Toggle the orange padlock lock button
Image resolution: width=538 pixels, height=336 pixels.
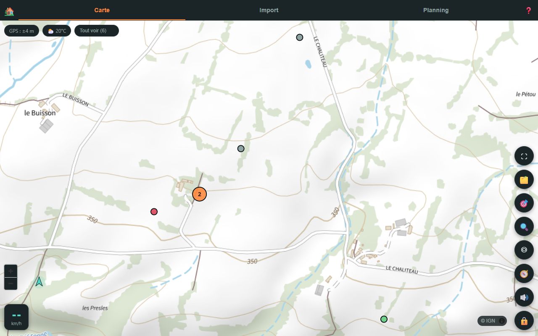[524, 321]
